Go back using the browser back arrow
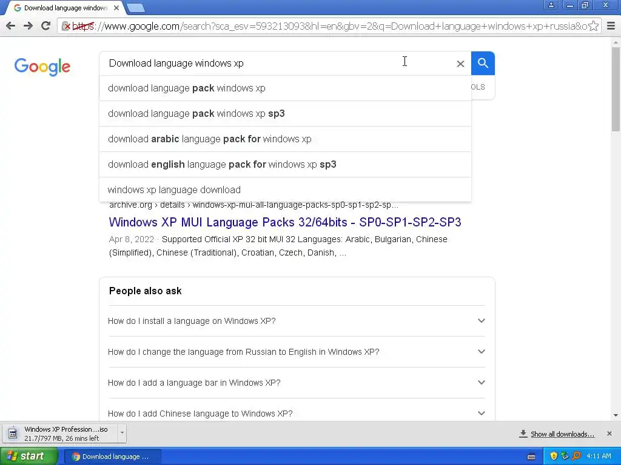This screenshot has width=621, height=465. pyautogui.click(x=11, y=26)
